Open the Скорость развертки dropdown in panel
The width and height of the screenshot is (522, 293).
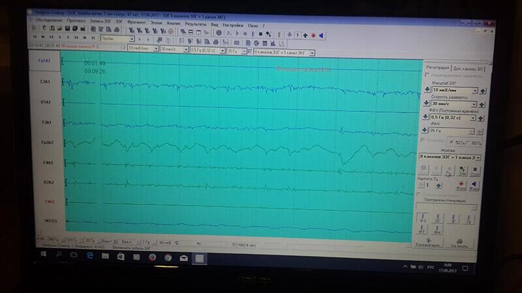click(453, 104)
